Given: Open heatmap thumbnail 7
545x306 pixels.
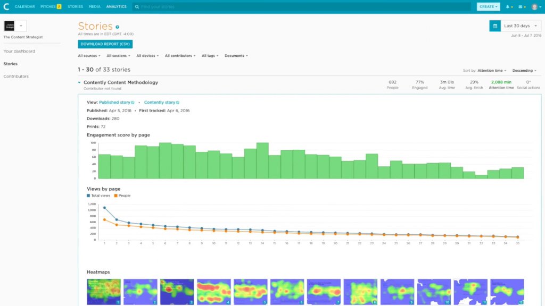Looking at the screenshot, I should click(x=324, y=292).
